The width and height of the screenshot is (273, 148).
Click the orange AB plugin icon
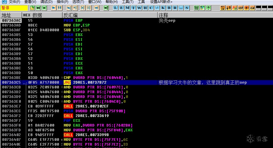tap(235, 8)
